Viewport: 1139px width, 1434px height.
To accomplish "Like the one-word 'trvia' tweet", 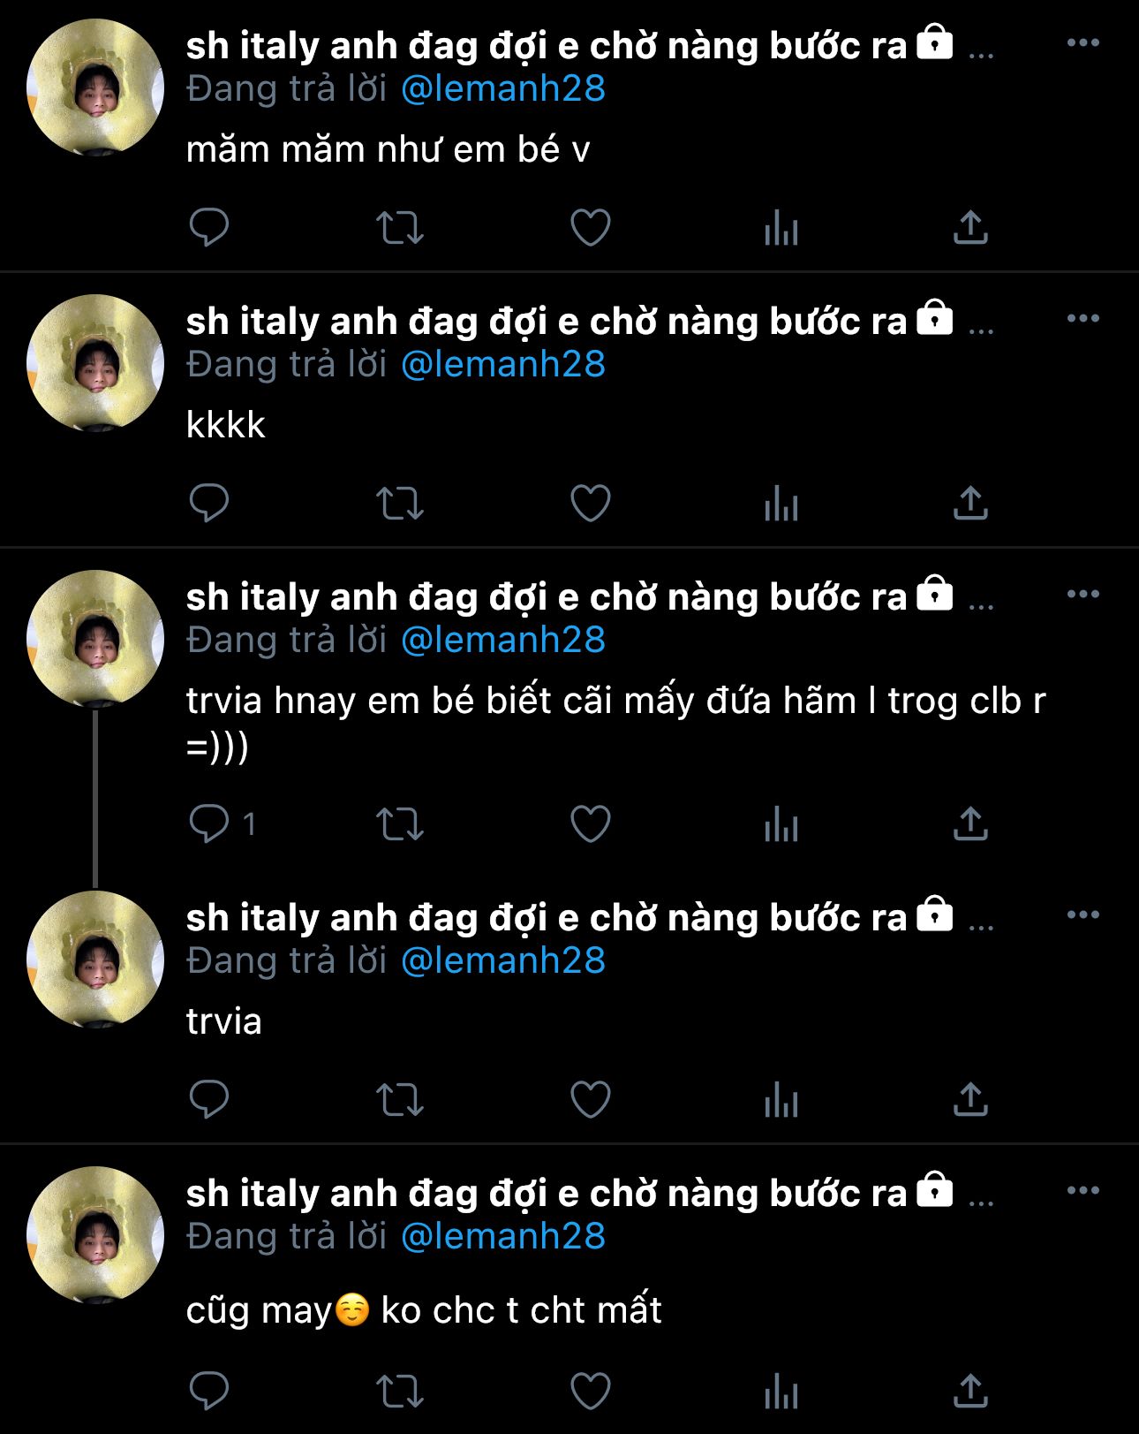I will [591, 1100].
